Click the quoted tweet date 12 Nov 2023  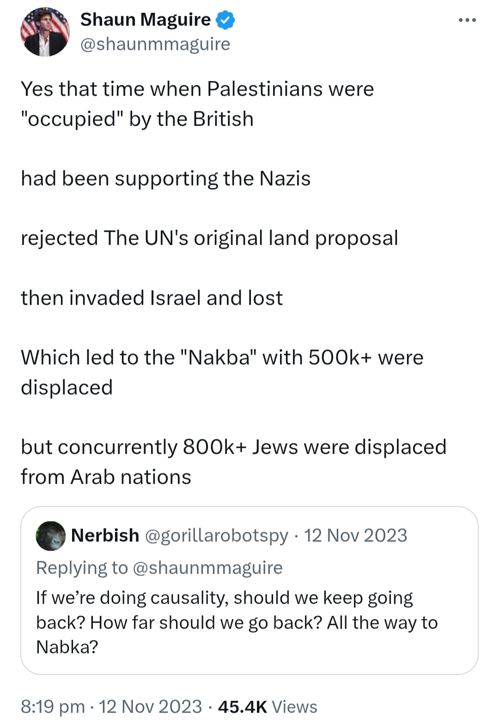[x=355, y=535]
